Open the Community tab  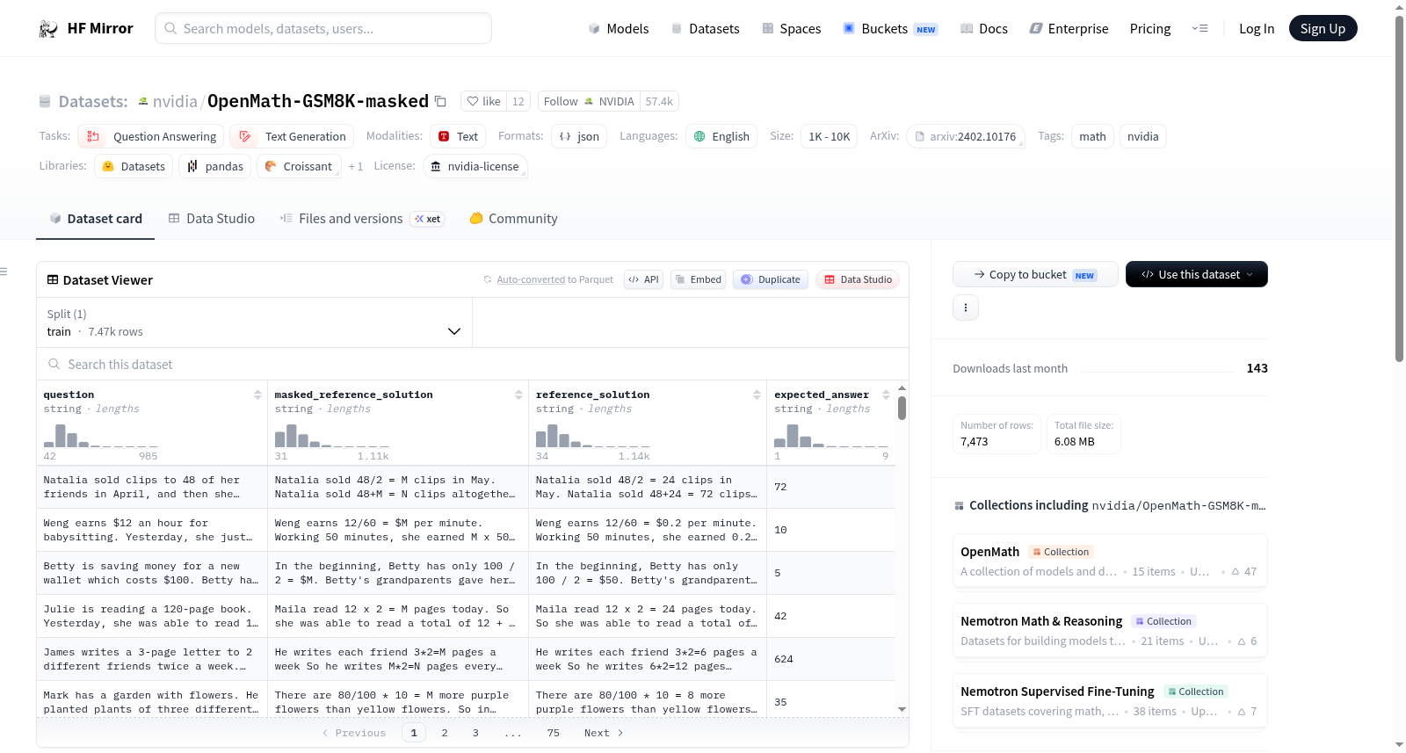tap(514, 219)
